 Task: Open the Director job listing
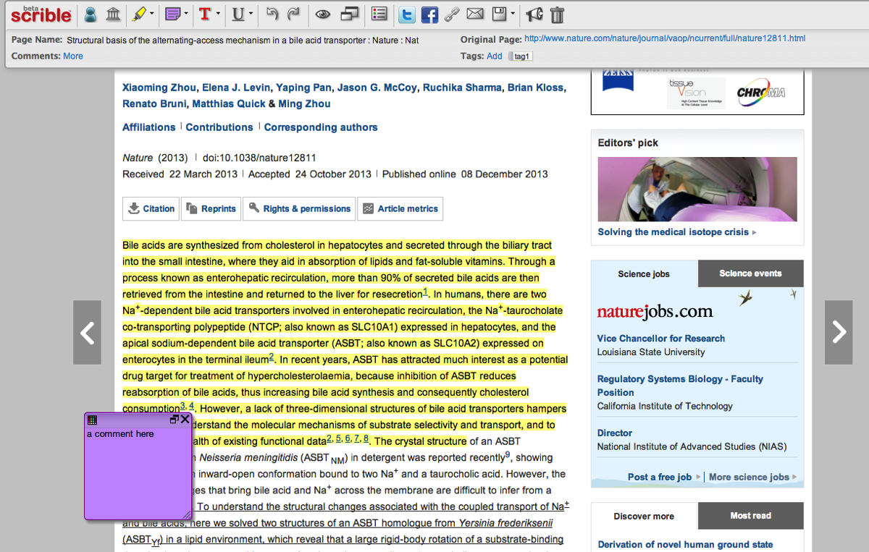pos(615,433)
